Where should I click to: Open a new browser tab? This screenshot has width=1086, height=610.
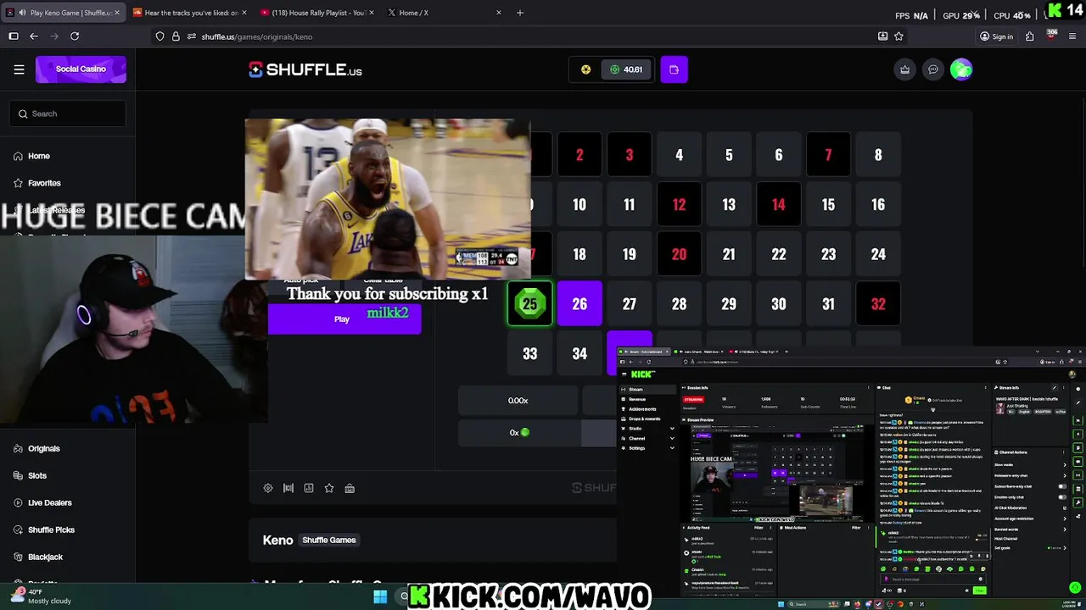(x=520, y=13)
